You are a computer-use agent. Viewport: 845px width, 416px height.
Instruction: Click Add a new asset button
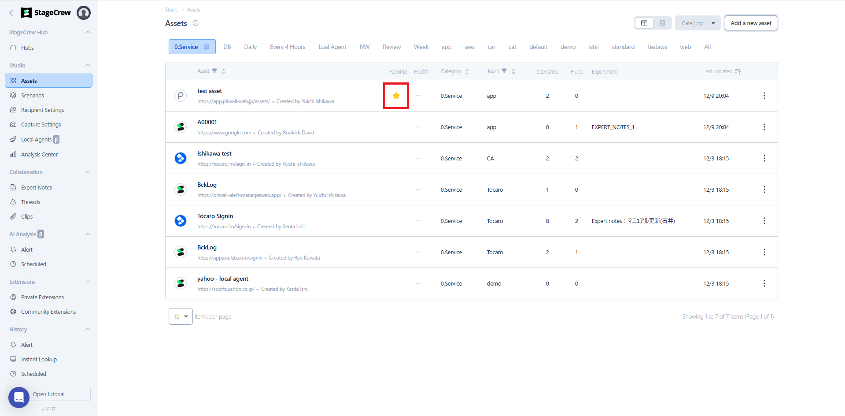tap(751, 23)
